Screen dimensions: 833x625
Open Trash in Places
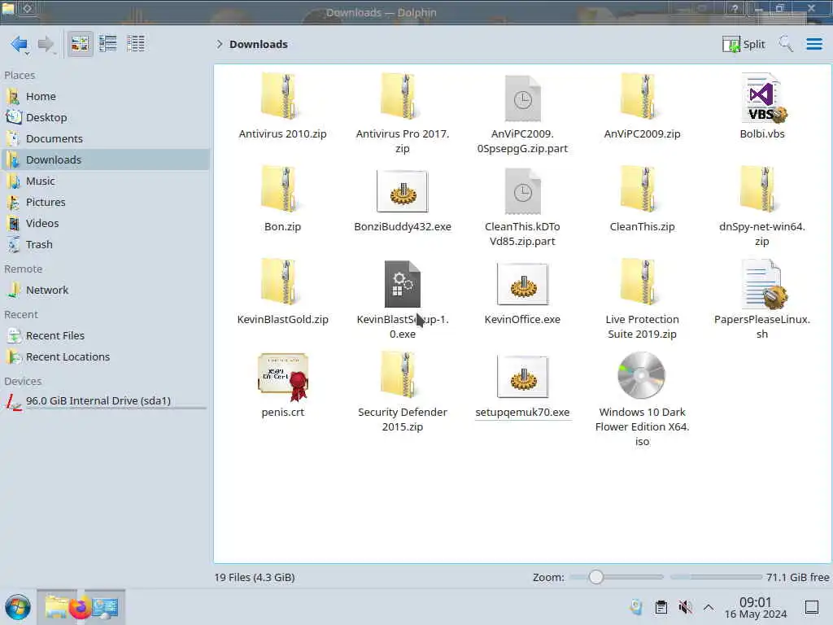(x=107, y=245)
